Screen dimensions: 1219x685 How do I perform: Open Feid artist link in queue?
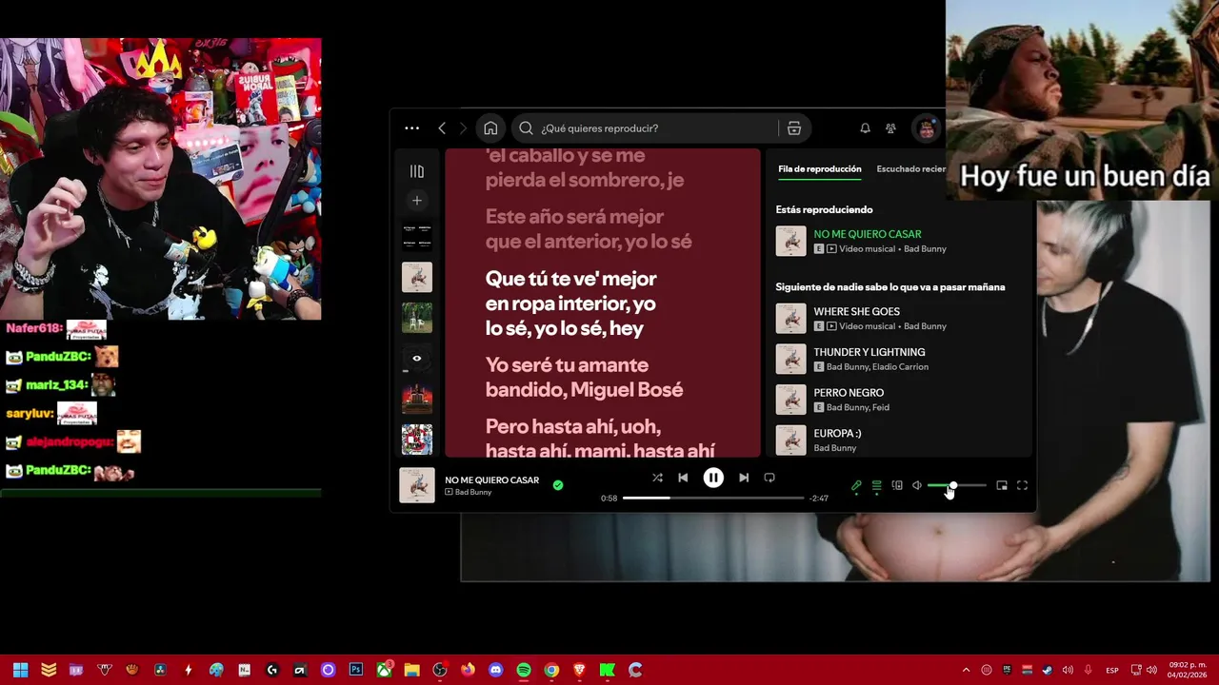(x=880, y=407)
